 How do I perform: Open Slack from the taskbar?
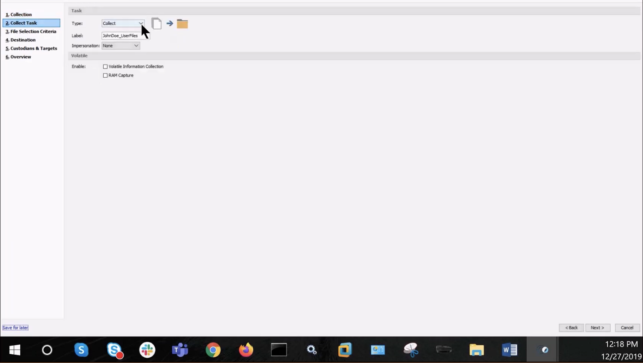click(147, 349)
